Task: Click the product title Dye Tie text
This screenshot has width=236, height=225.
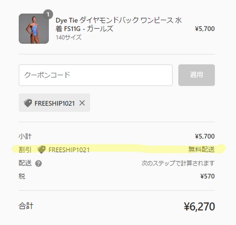Action: [119, 25]
